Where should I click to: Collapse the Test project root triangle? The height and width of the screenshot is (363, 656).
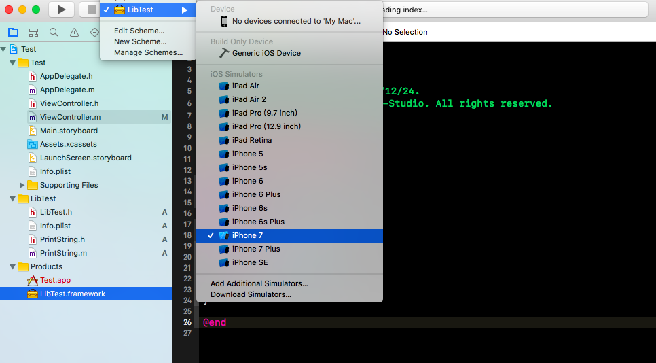pos(3,49)
